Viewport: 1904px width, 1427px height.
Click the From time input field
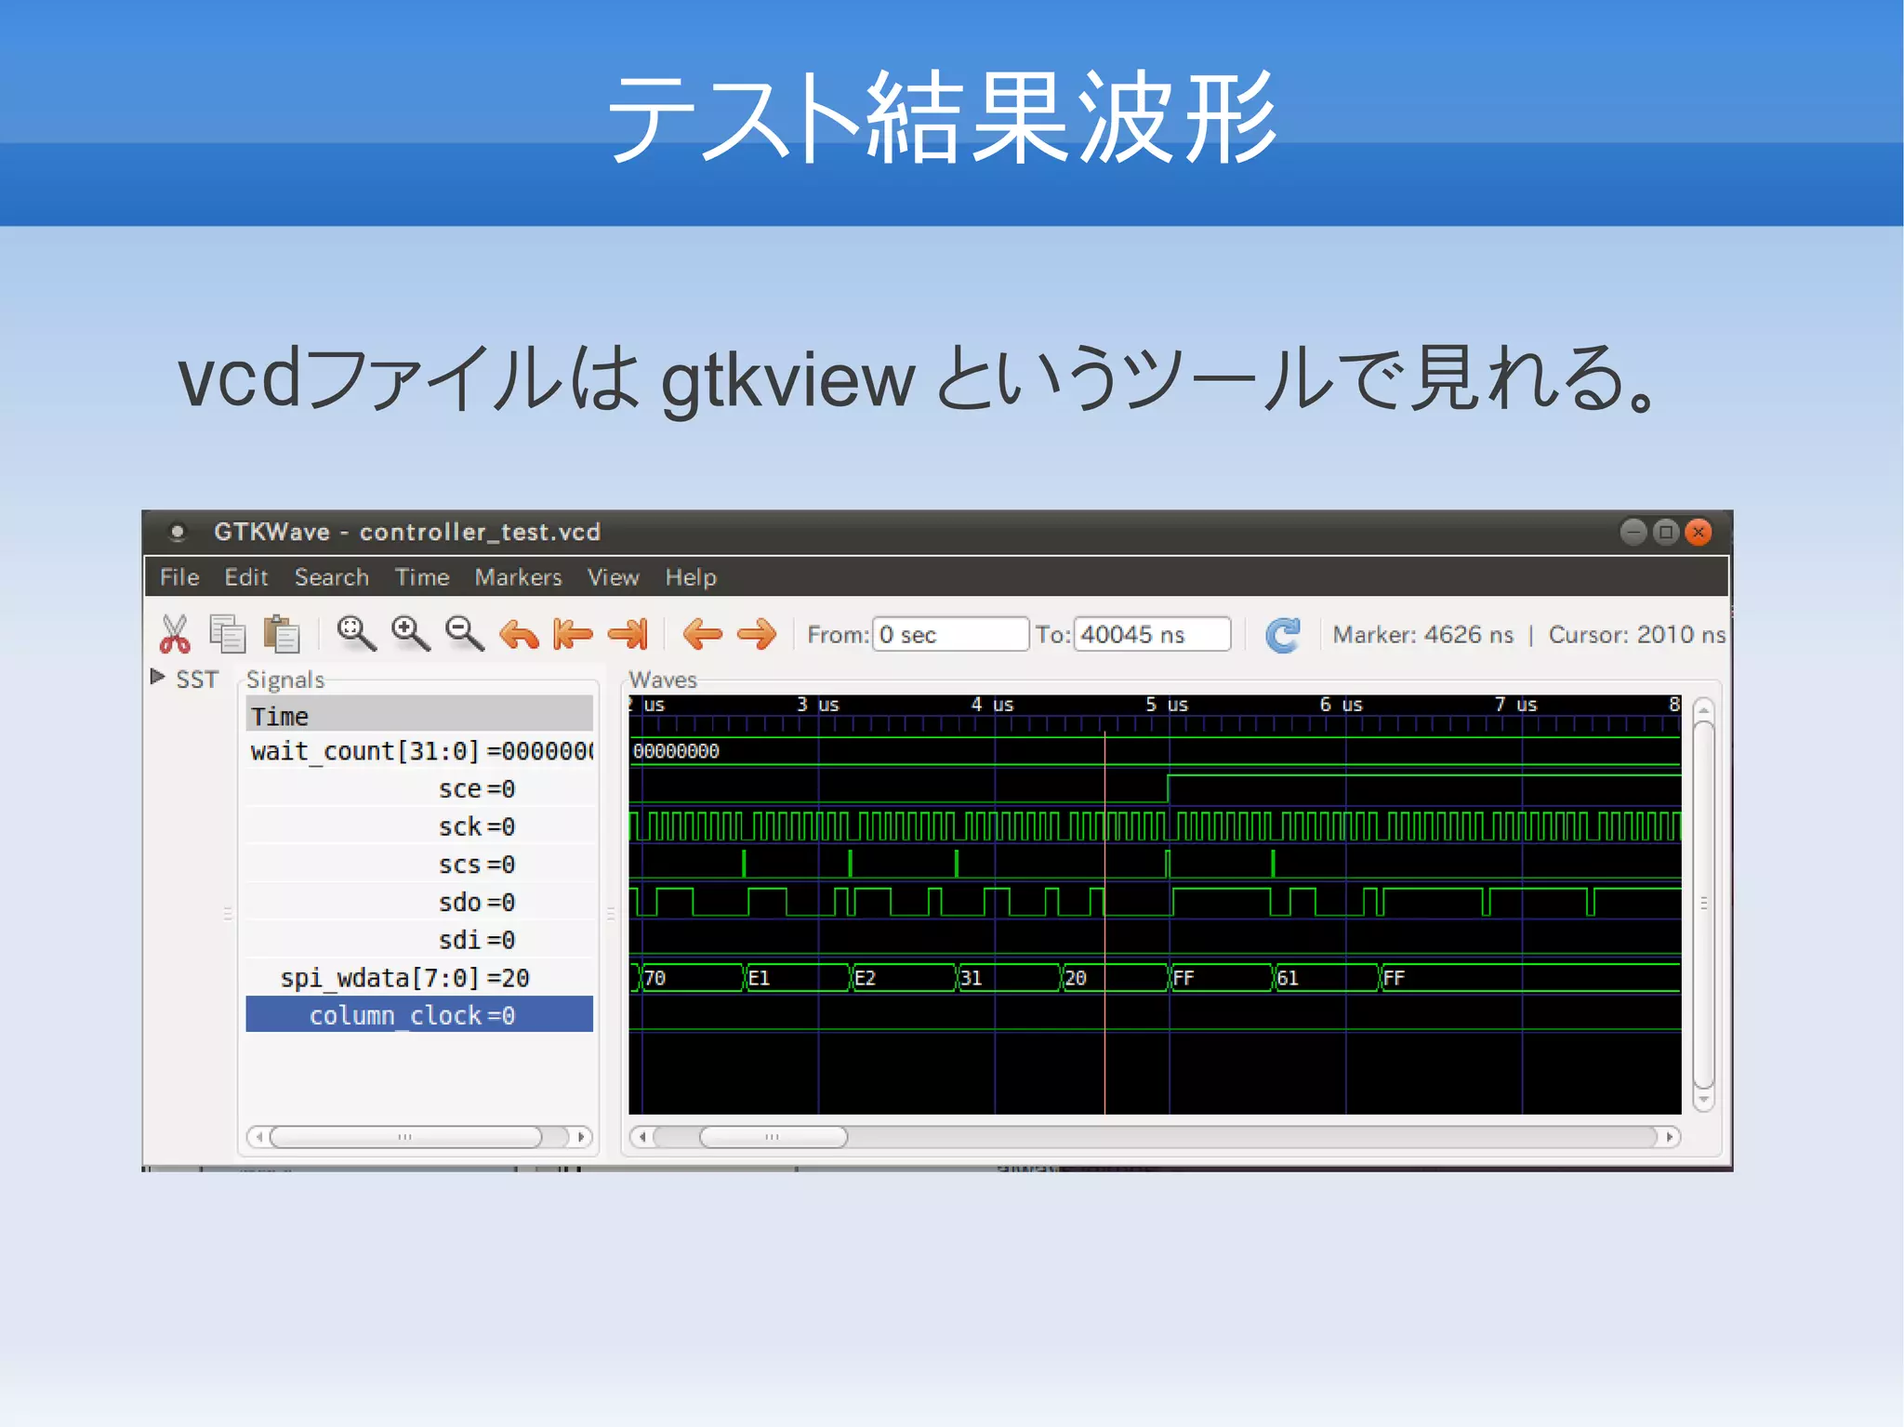point(948,635)
